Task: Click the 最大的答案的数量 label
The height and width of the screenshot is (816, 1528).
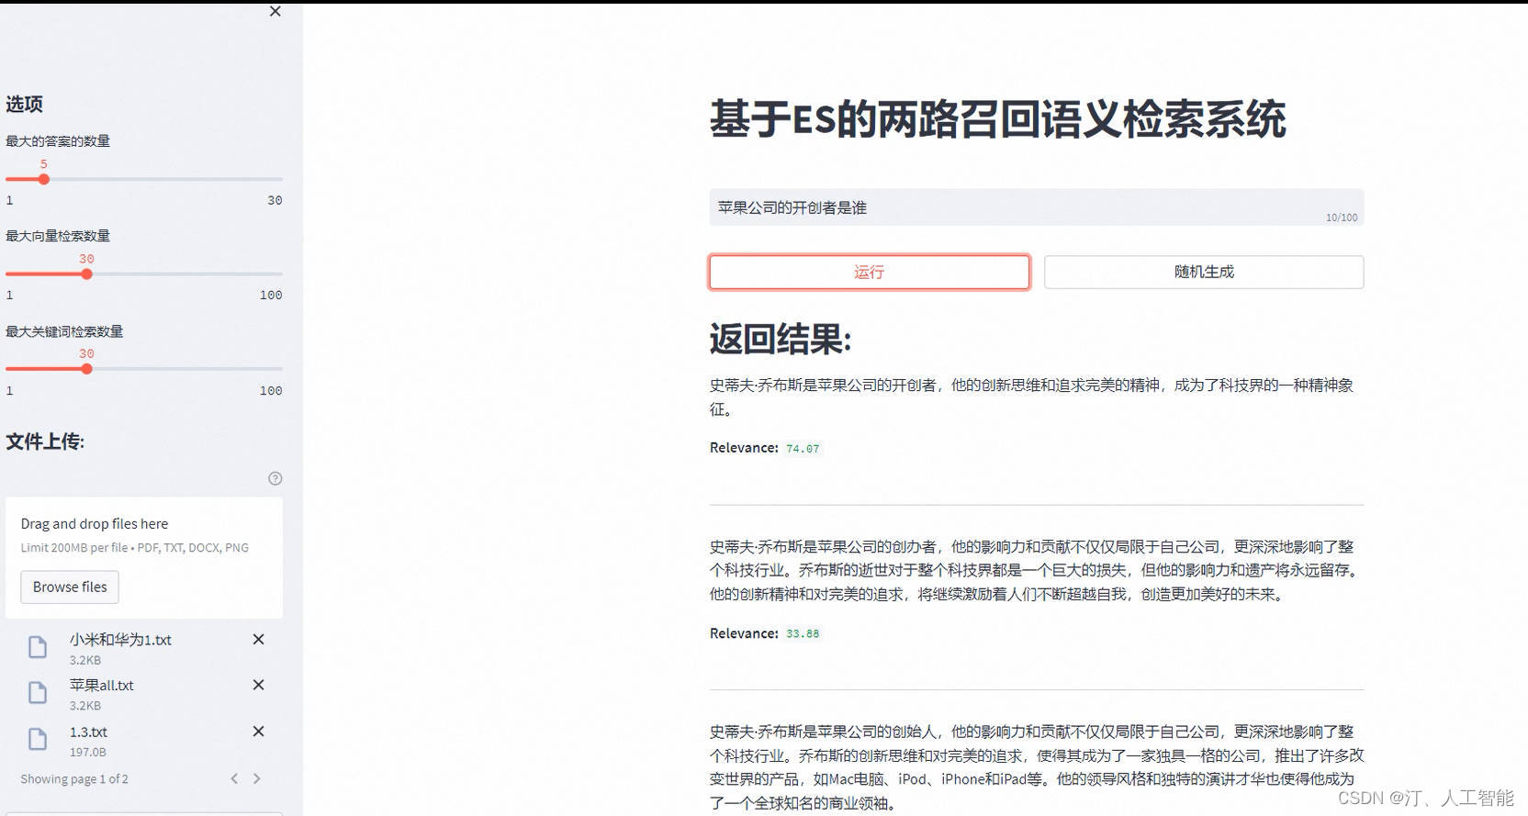Action: [58, 141]
